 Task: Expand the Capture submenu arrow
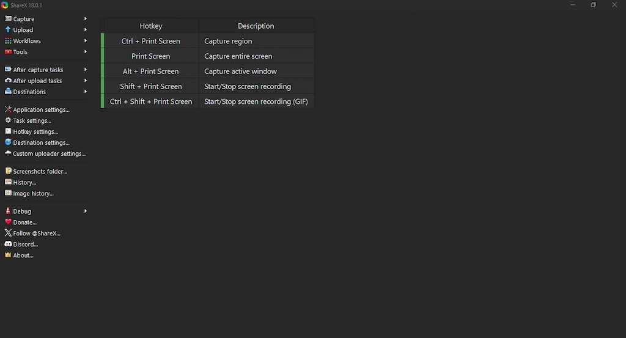click(x=86, y=19)
